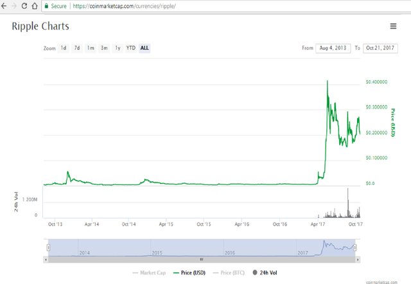Toggle the Price (USD) series

pyautogui.click(x=189, y=272)
